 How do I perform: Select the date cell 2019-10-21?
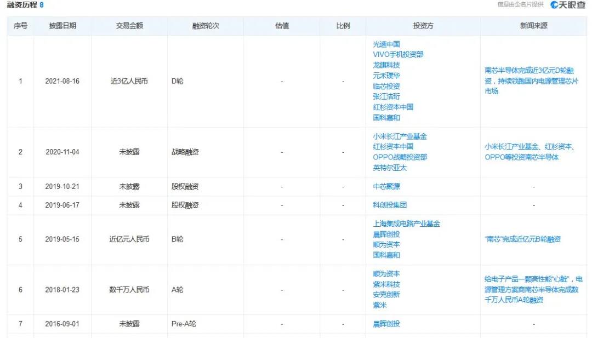click(62, 186)
